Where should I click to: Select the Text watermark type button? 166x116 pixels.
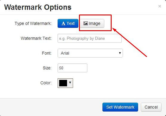pos(68,23)
